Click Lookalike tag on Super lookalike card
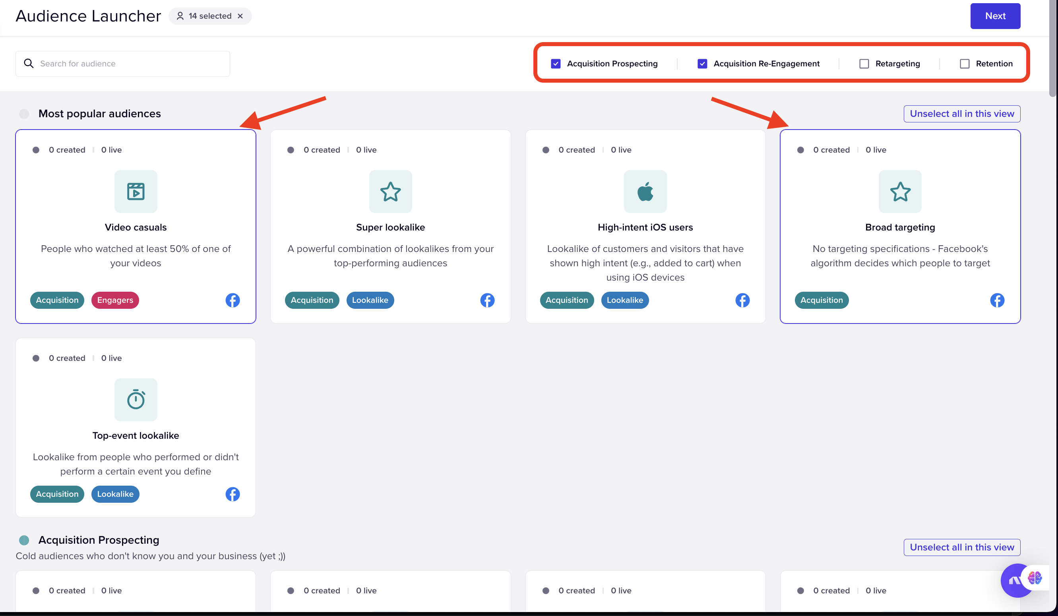This screenshot has width=1058, height=616. point(370,300)
